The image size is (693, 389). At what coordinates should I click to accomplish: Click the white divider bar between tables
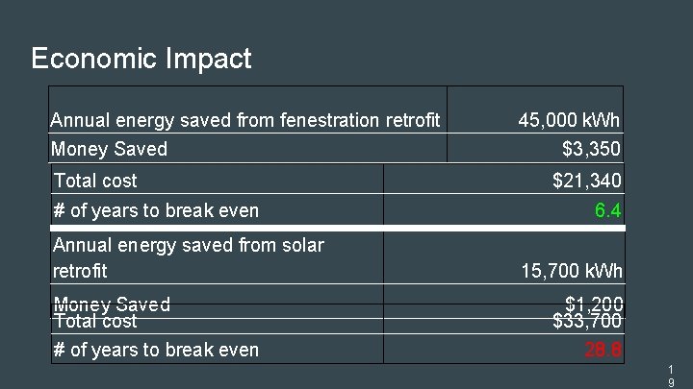tap(337, 228)
